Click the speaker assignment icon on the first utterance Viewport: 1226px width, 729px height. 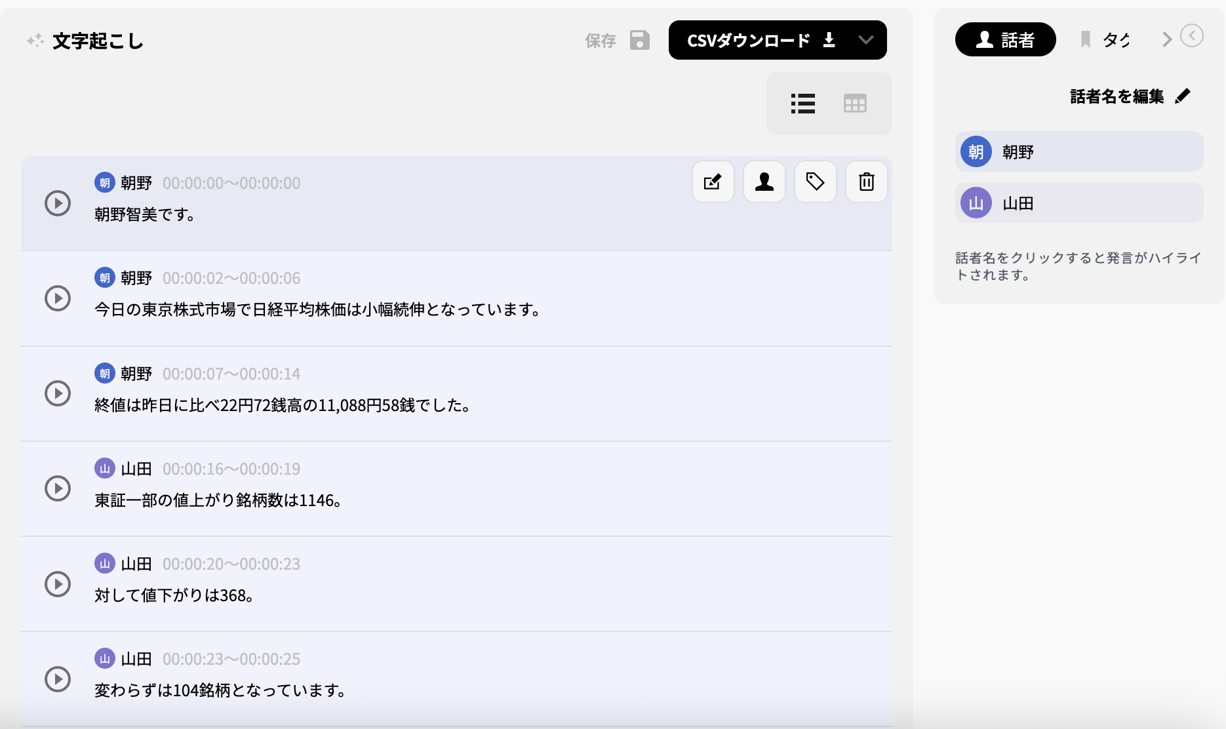point(764,182)
